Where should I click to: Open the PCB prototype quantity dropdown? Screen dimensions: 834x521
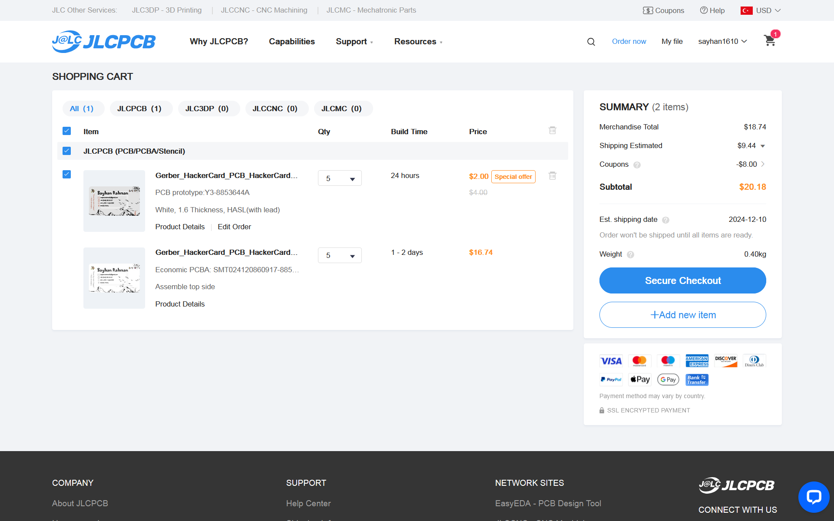(x=340, y=178)
